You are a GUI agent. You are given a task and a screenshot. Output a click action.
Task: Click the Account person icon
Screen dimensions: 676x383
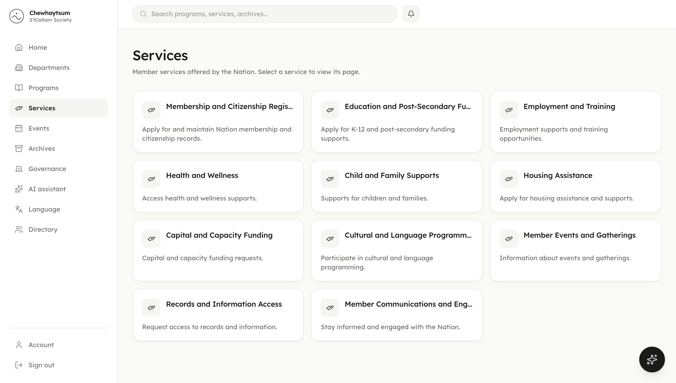pyautogui.click(x=19, y=345)
